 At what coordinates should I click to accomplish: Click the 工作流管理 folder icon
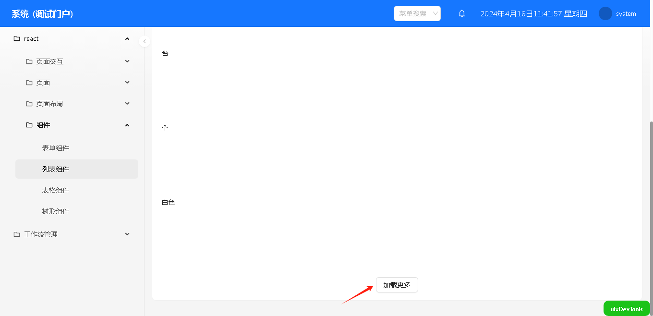[x=17, y=234]
